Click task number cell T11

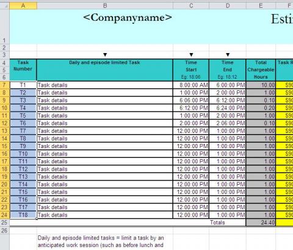click(23, 162)
